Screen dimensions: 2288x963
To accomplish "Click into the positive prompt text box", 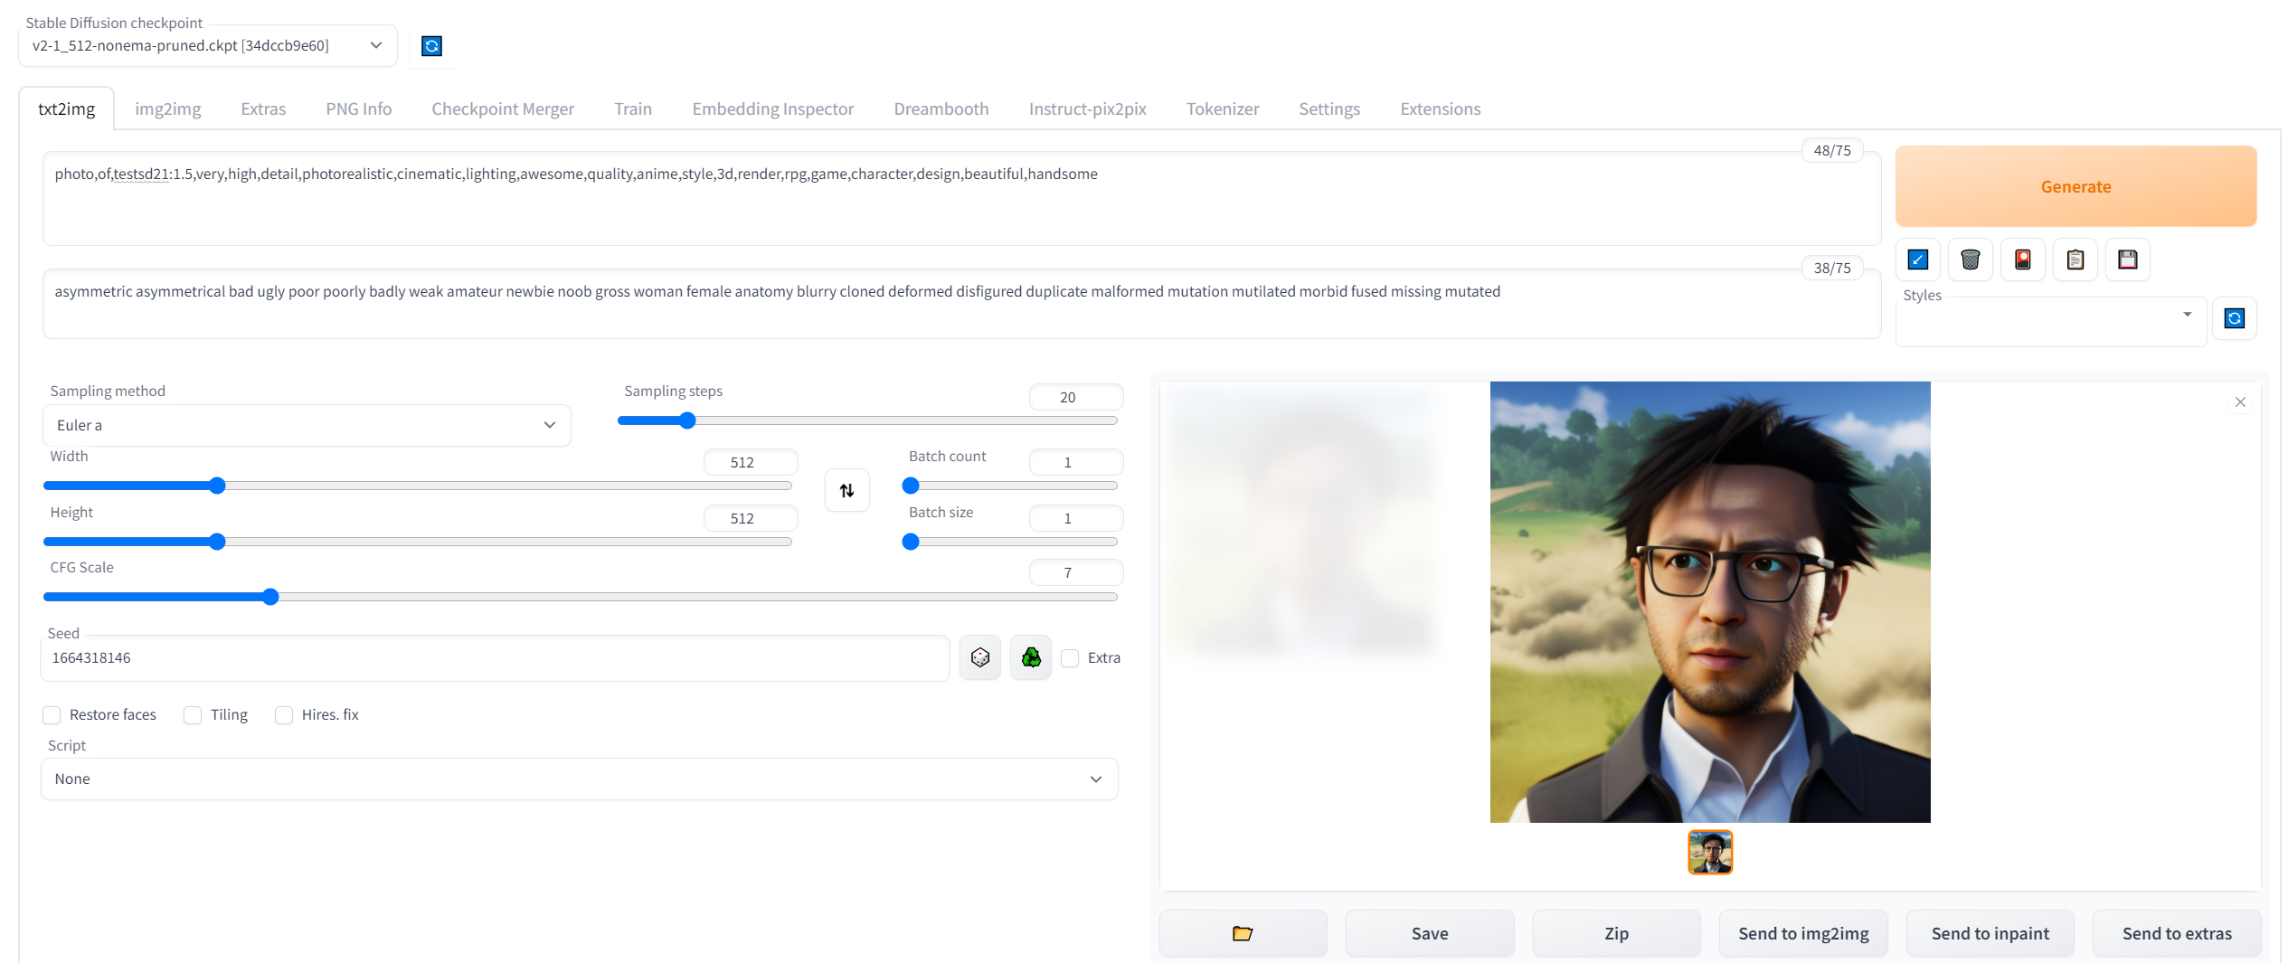I will click(x=961, y=199).
